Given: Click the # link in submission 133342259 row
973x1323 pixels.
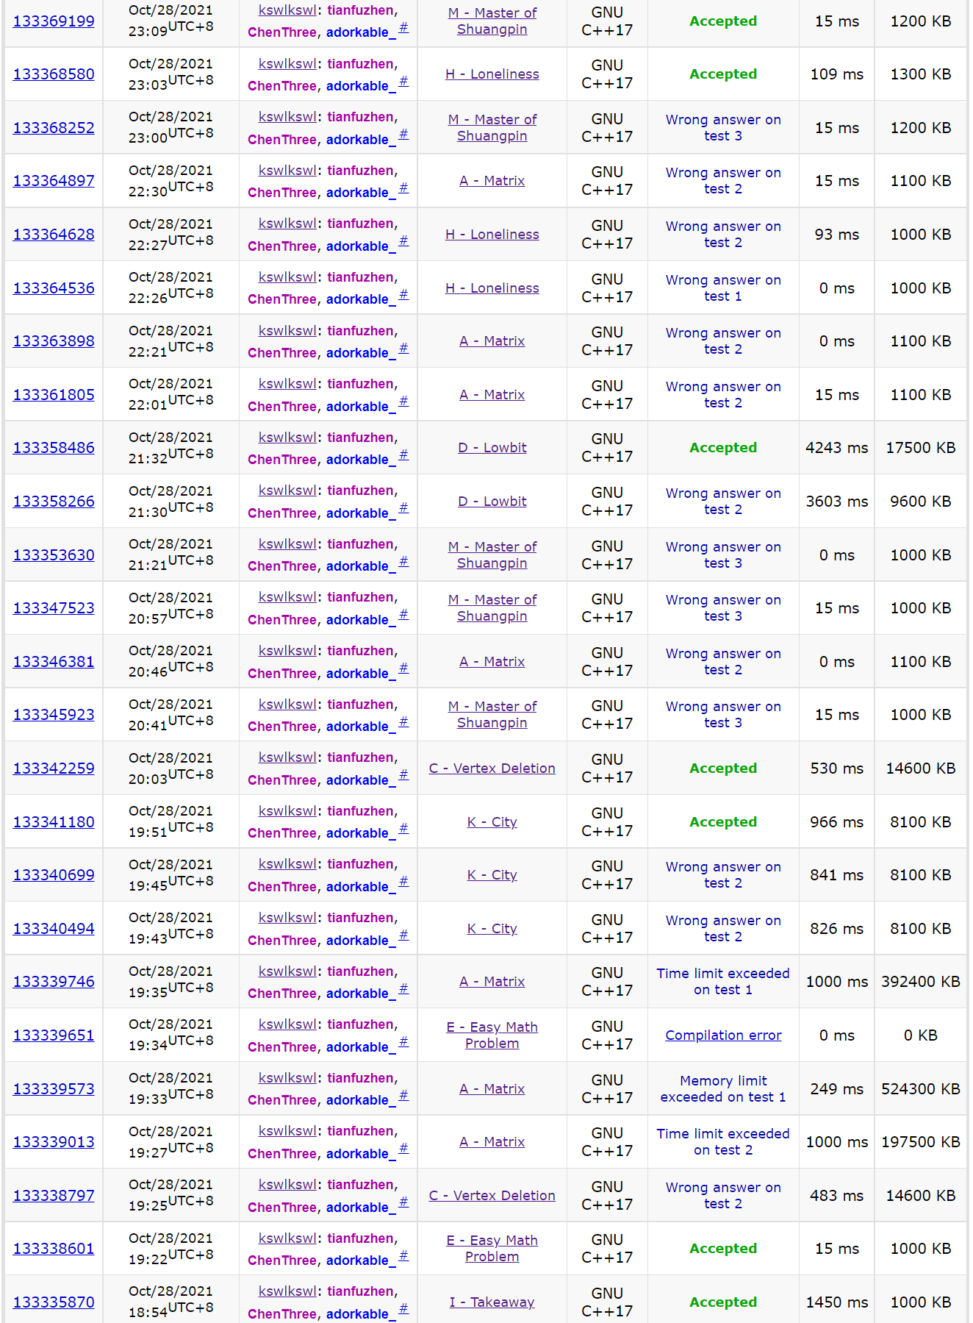Looking at the screenshot, I should tap(403, 776).
